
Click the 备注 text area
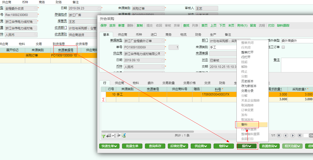297,65
